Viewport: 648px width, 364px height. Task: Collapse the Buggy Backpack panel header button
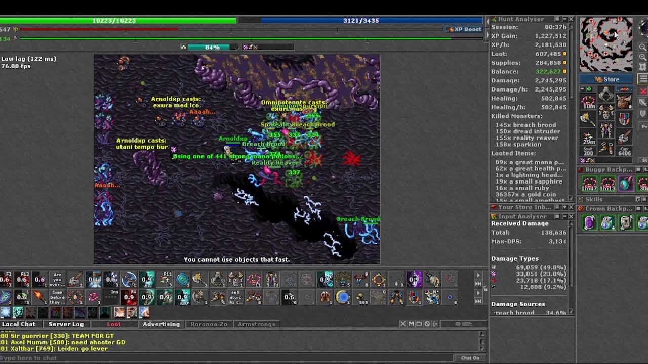click(638, 170)
